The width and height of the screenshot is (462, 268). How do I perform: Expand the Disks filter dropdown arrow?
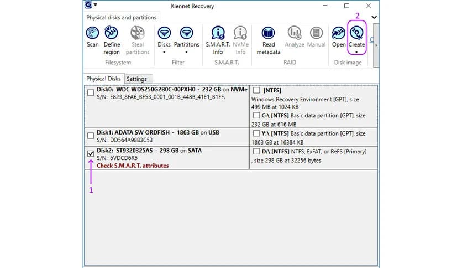pyautogui.click(x=164, y=53)
